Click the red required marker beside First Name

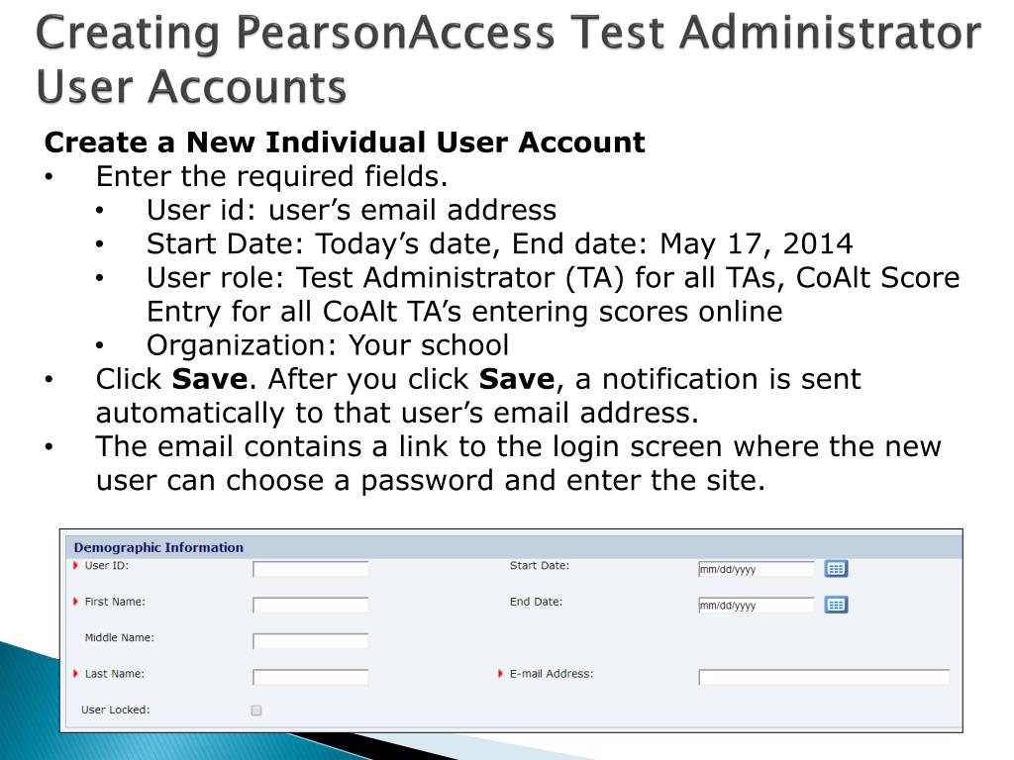click(75, 602)
